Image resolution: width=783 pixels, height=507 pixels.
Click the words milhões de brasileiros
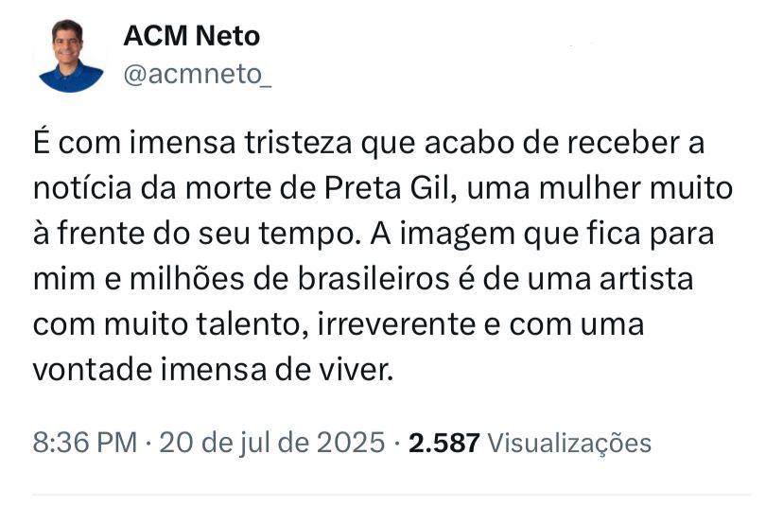(289, 279)
